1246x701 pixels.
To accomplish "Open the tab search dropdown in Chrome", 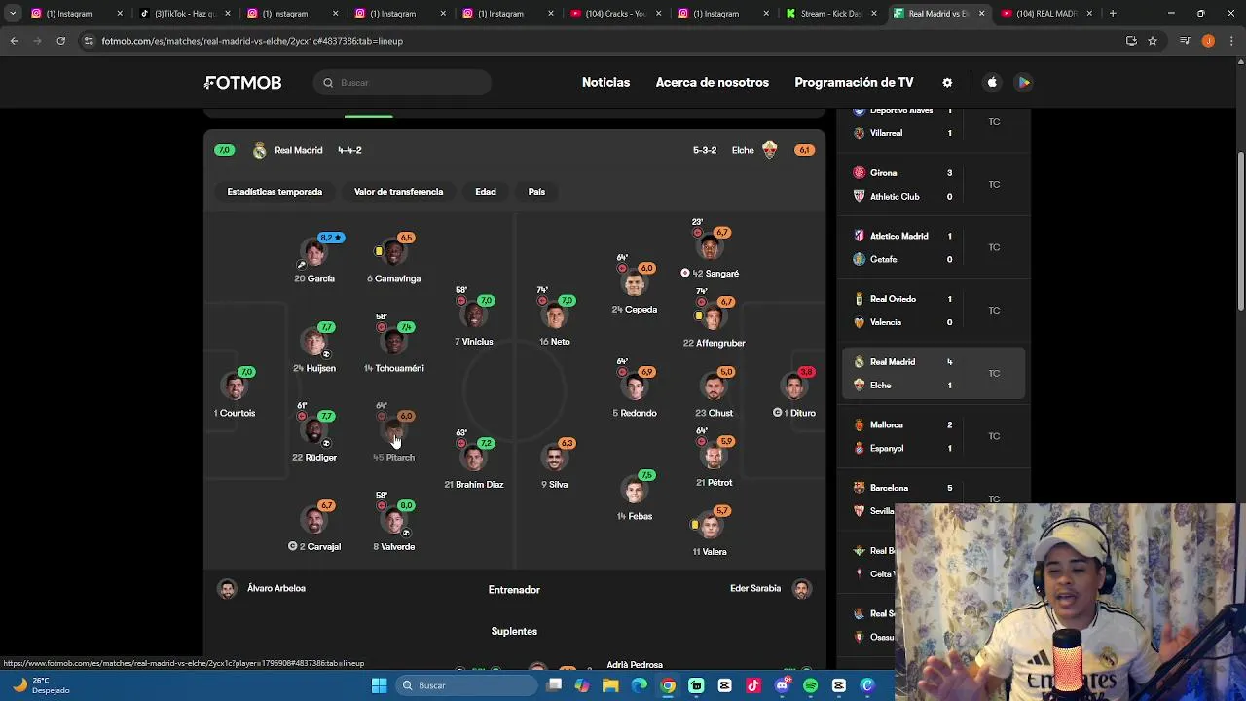I will (13, 14).
